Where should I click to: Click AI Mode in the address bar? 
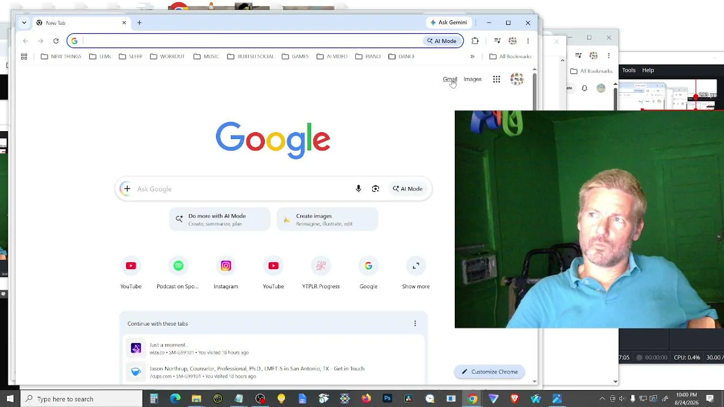point(442,41)
